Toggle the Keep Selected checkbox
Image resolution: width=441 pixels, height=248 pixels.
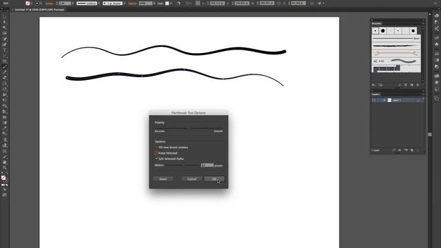point(156,153)
